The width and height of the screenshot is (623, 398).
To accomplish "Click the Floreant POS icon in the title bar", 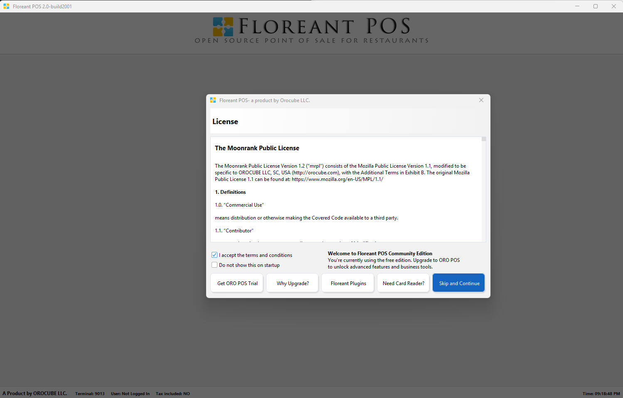I will (x=6, y=6).
